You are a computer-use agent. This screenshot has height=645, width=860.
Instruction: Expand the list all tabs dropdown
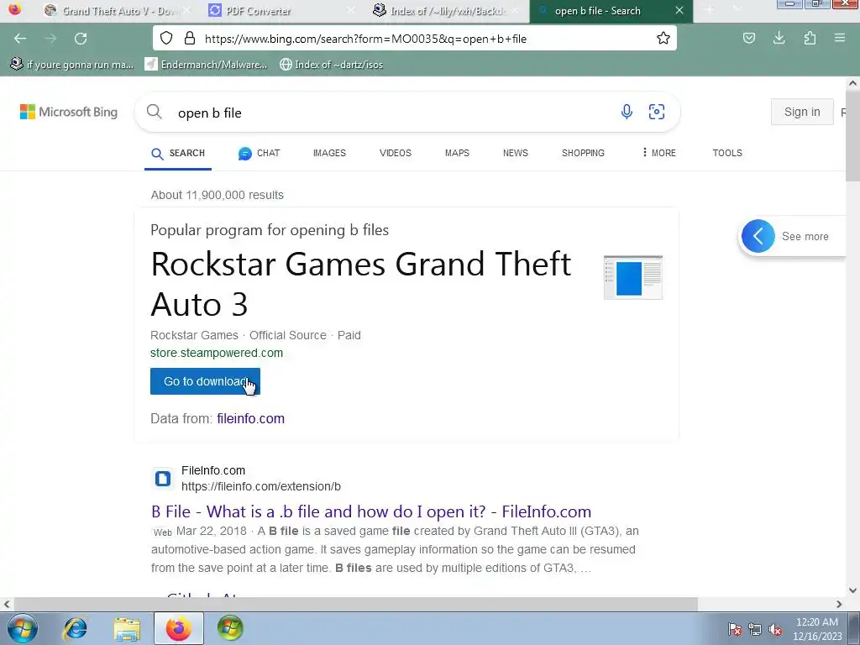point(737,10)
